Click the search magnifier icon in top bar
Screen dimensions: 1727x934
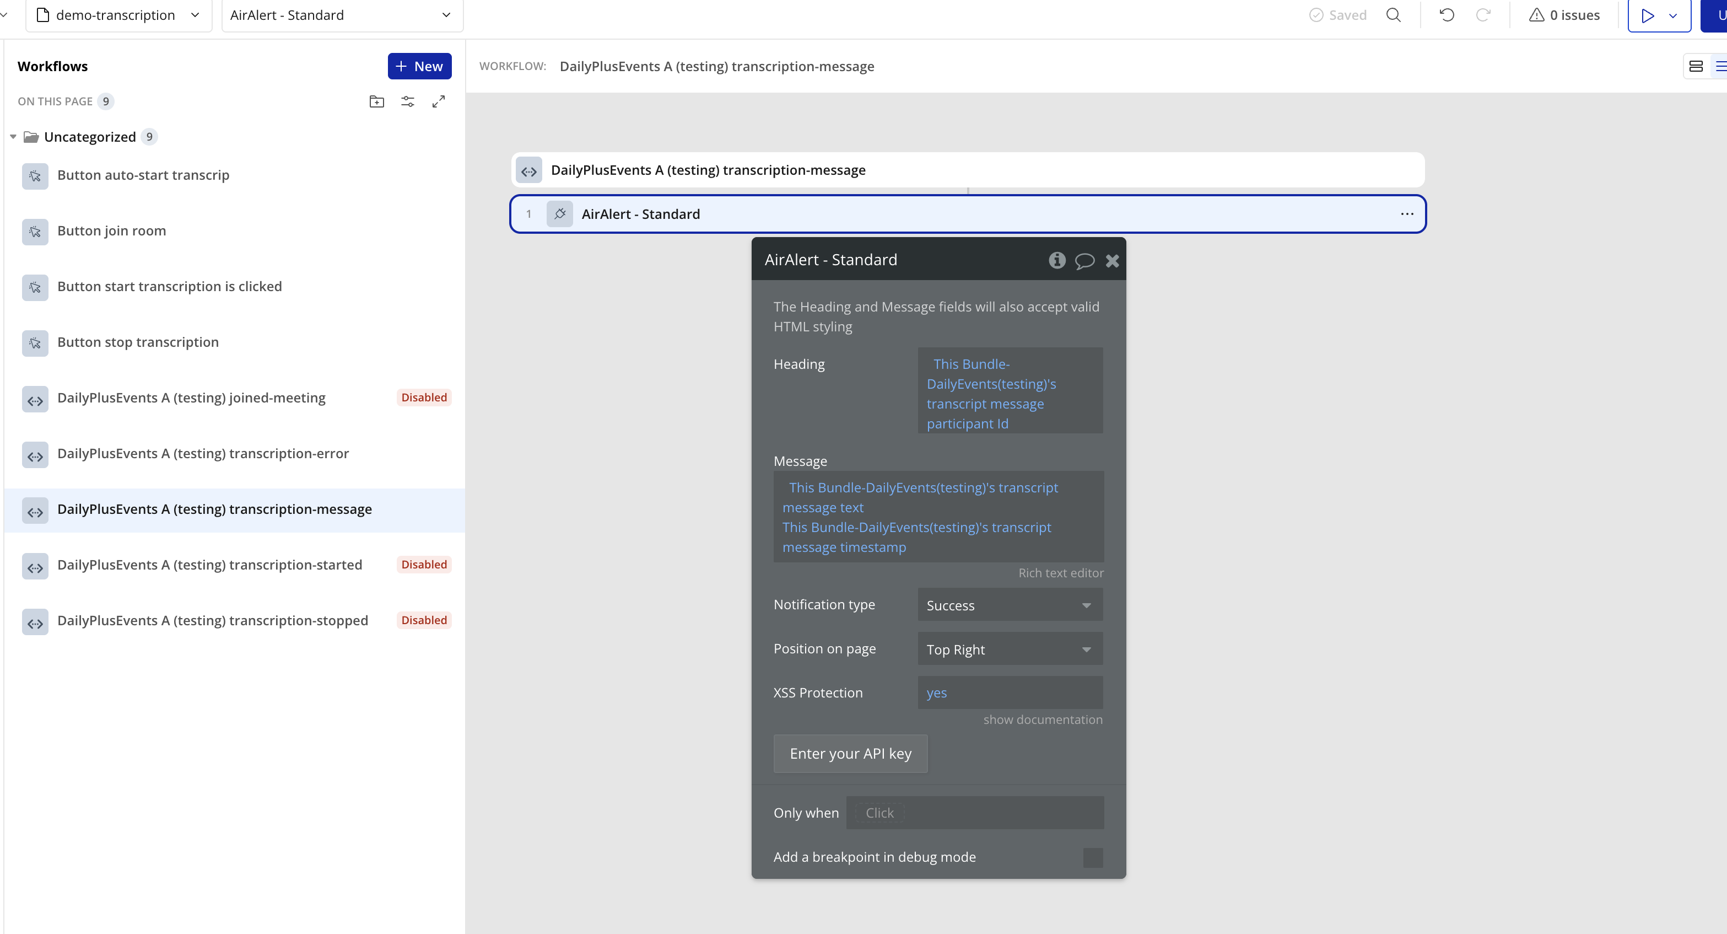coord(1393,15)
